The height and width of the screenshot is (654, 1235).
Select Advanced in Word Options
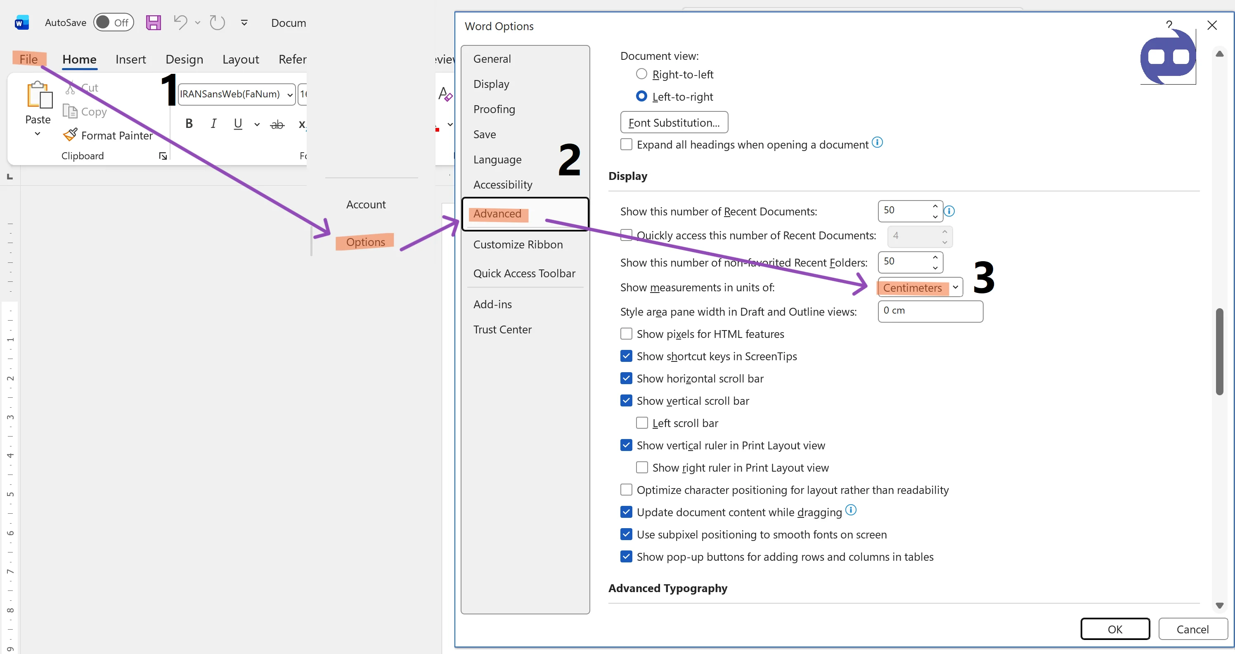click(x=525, y=214)
